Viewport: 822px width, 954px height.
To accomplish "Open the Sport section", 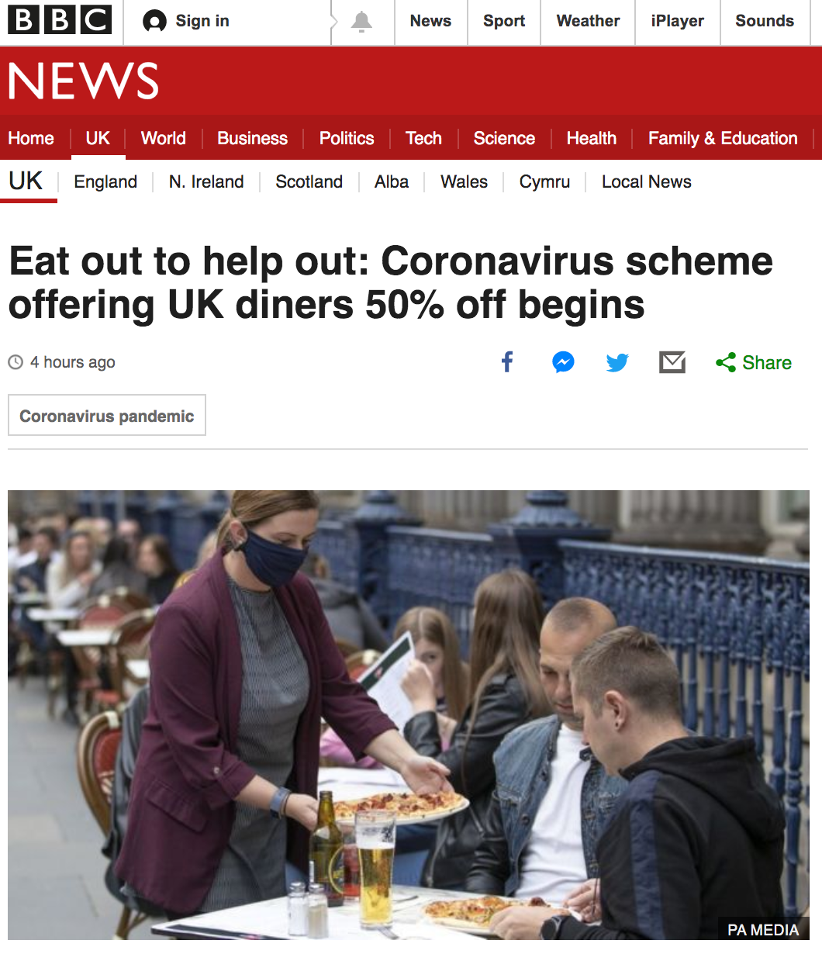I will point(504,22).
